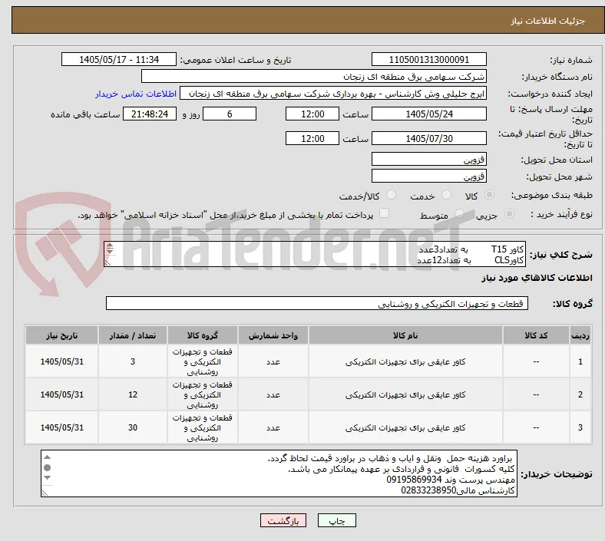
Task: Open the اطلاعات تماس خریدار link
Action: [x=136, y=94]
